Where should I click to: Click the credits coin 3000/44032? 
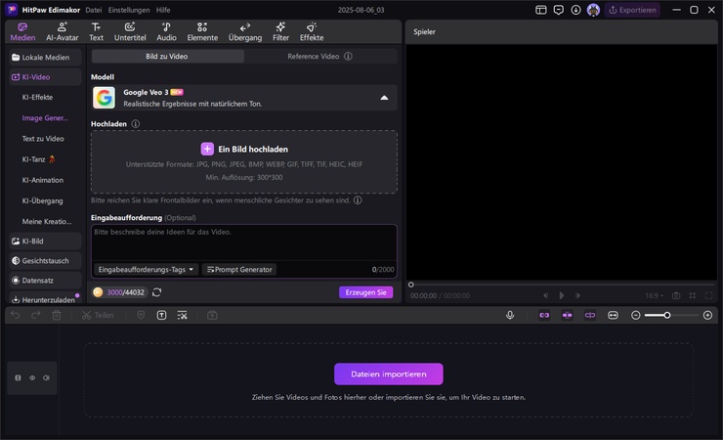pos(119,292)
